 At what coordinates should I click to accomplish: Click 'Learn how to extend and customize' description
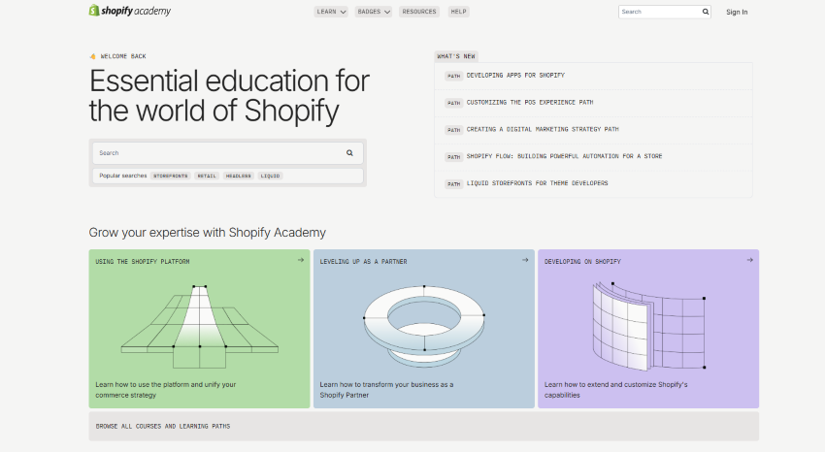point(616,390)
